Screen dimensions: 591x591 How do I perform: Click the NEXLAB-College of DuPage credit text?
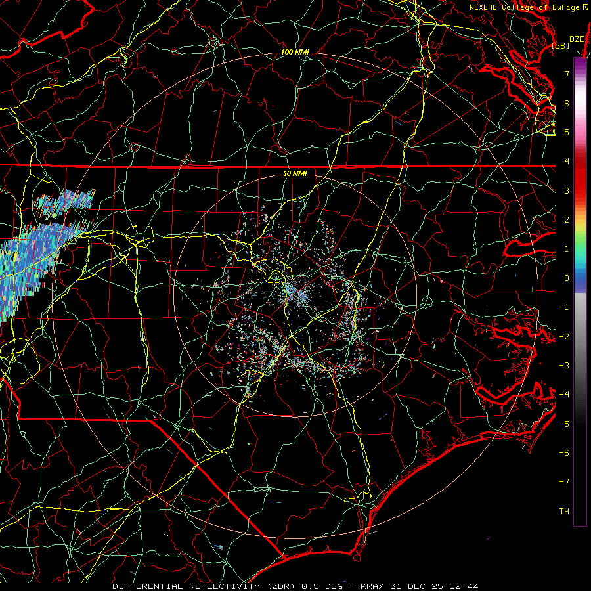click(524, 7)
